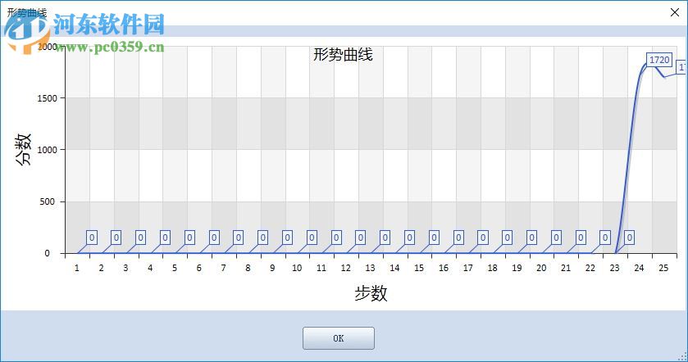Click the x-axis label 10
This screenshot has height=362, width=688.
[297, 268]
